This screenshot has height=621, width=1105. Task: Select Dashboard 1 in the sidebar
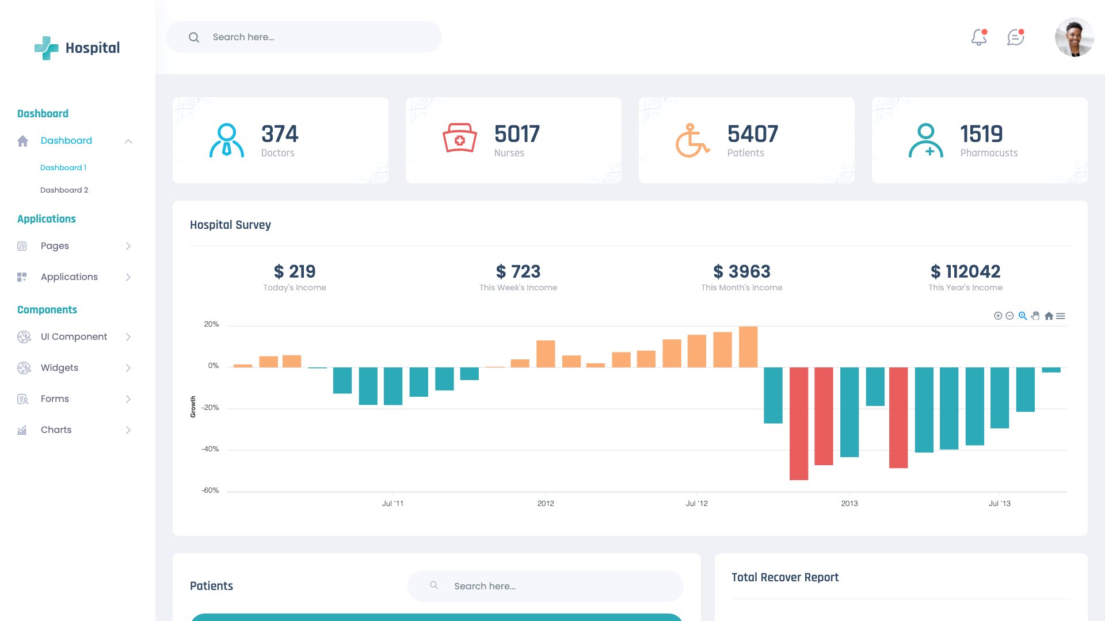[63, 167]
